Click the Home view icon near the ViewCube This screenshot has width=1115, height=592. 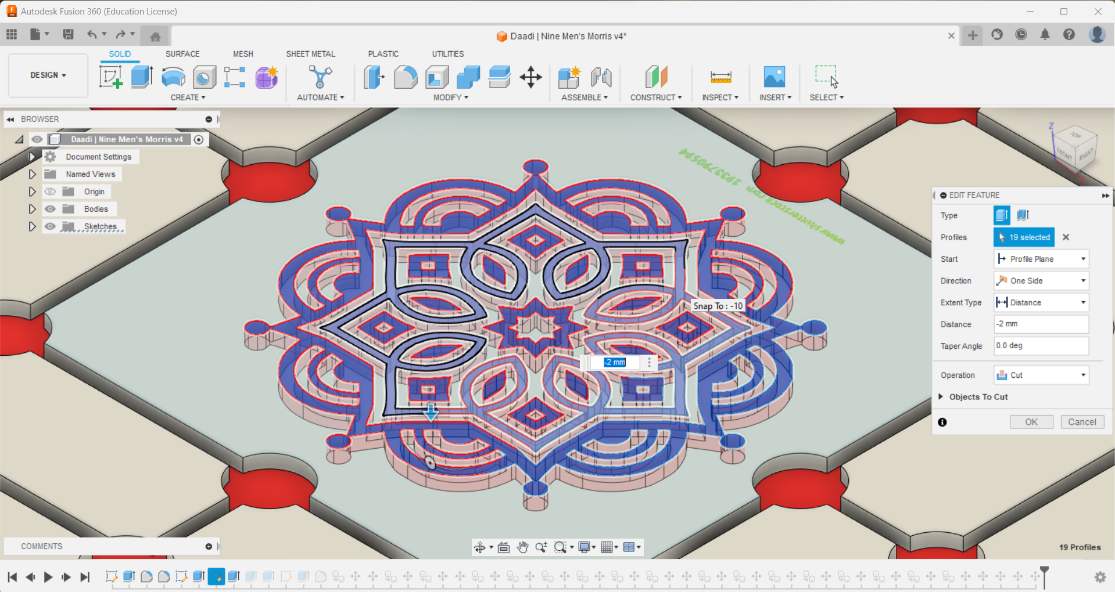(155, 35)
